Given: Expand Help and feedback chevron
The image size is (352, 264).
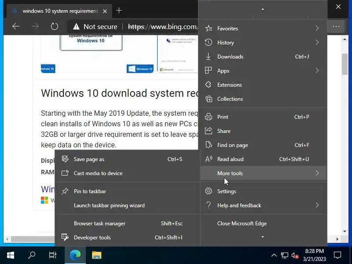Looking at the screenshot, I should pyautogui.click(x=317, y=205).
